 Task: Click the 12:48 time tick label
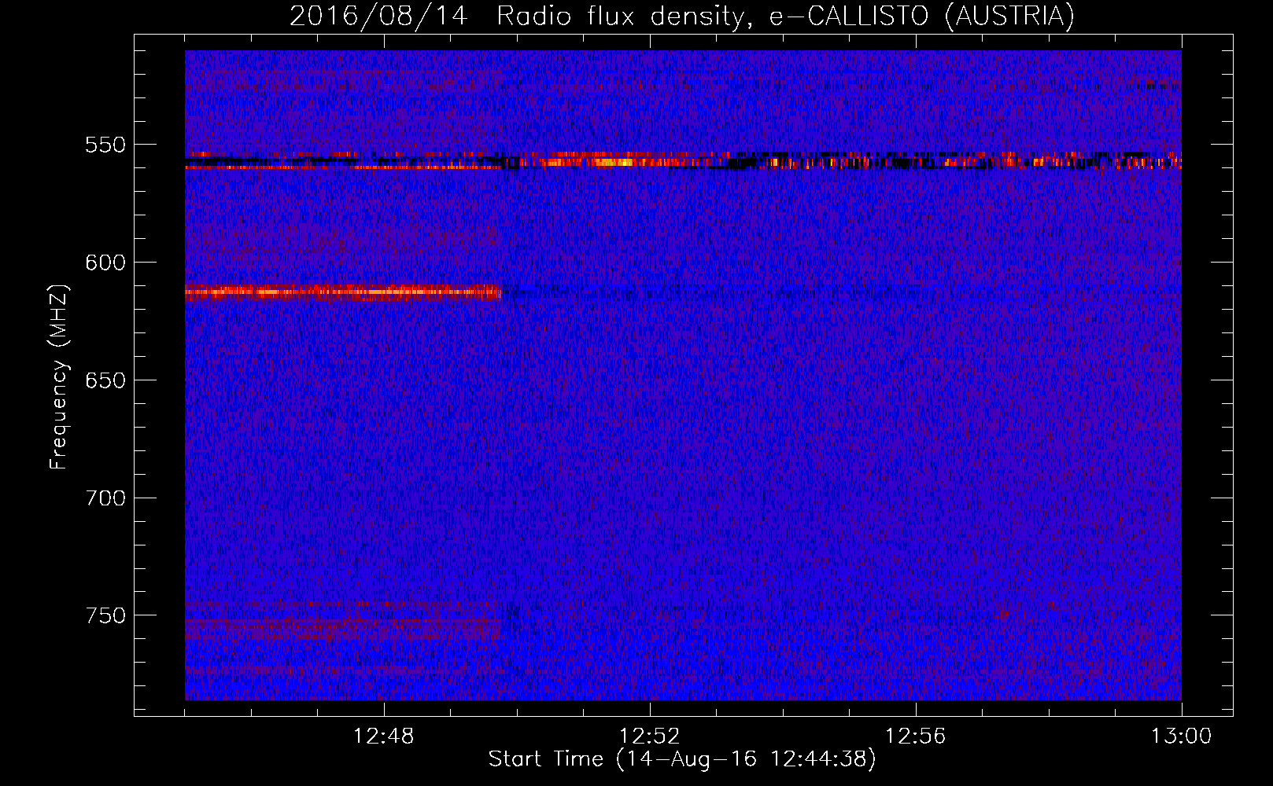[384, 736]
